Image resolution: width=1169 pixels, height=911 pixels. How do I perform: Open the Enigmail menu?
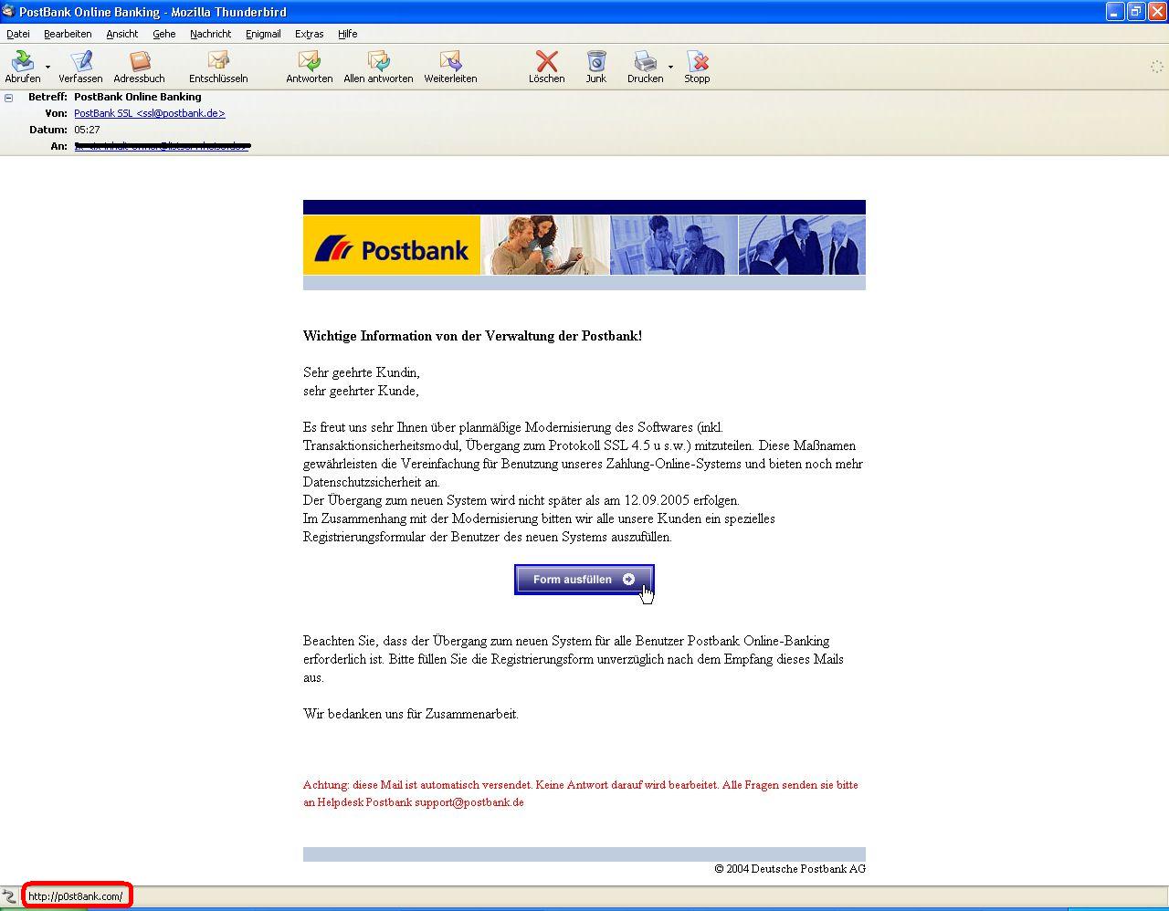click(x=263, y=34)
